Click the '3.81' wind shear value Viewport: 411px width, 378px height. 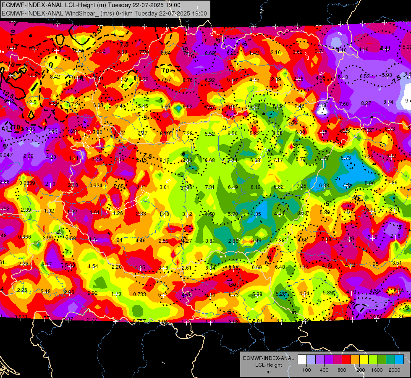210,241
